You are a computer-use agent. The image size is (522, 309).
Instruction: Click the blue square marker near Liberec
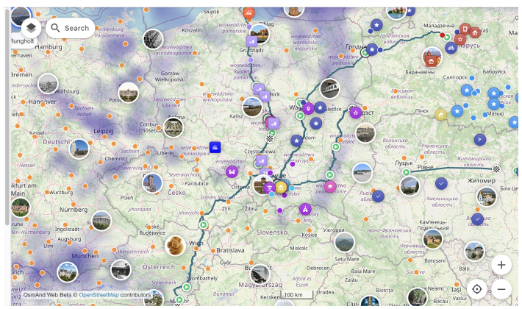[x=215, y=147]
